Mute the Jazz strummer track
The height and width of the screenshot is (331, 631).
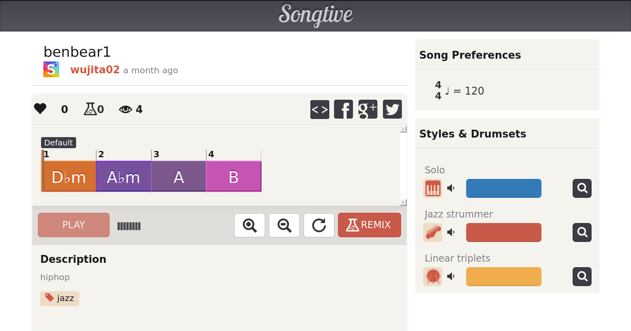[451, 232]
